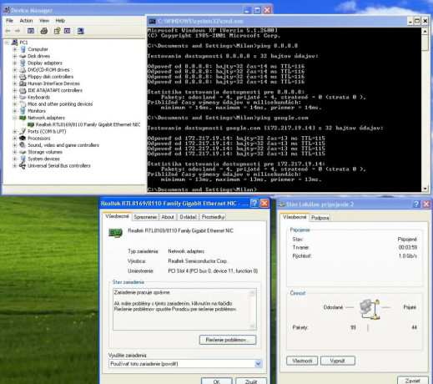
Task: Select the DVD/CD-ROM drives icon
Action: click(x=23, y=70)
